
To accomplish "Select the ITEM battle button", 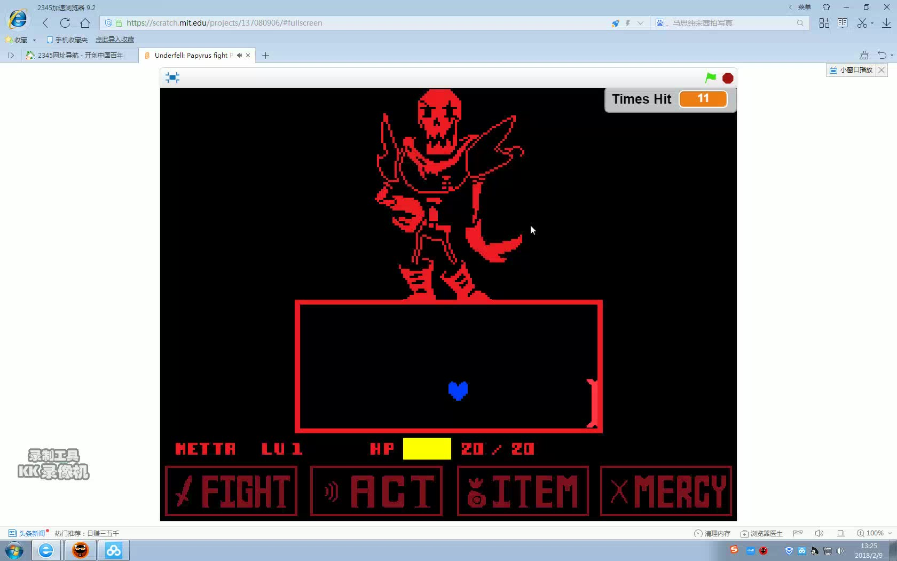I will (523, 491).
